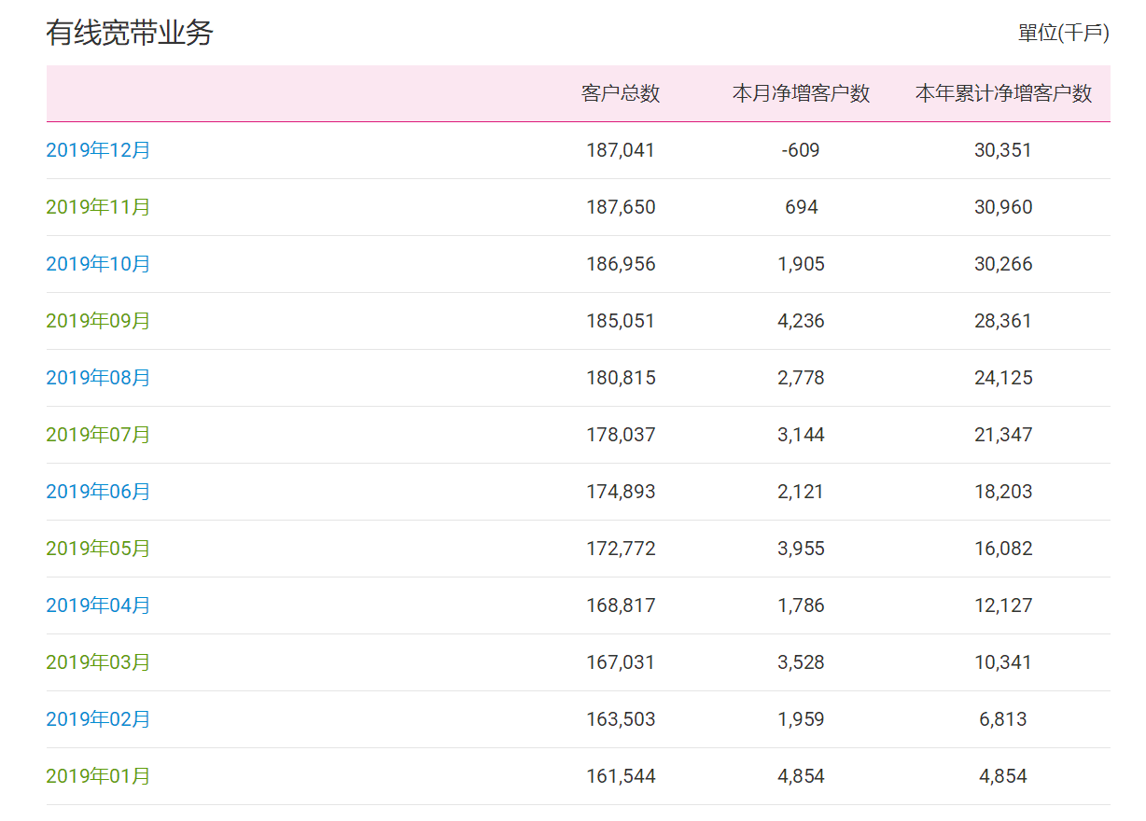Click the -609 net change cell
The width and height of the screenshot is (1146, 821).
click(801, 150)
